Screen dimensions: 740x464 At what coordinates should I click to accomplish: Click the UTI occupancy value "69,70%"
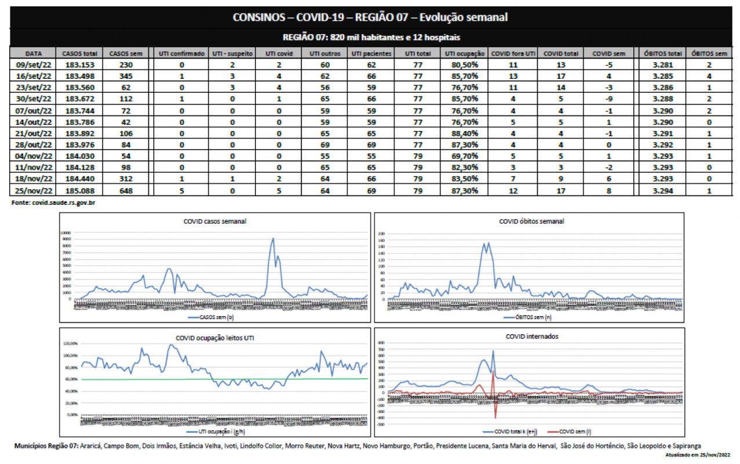pyautogui.click(x=465, y=156)
